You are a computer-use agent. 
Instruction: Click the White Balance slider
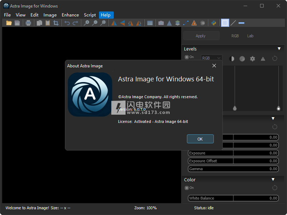[234, 198]
